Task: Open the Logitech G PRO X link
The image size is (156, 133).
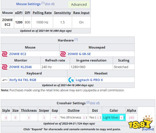Action: [89, 80]
